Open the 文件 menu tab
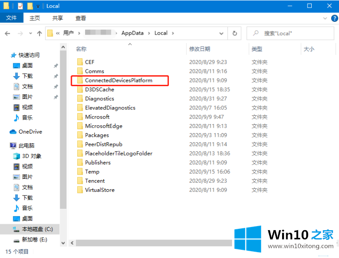The image size is (339, 258). (x=11, y=18)
